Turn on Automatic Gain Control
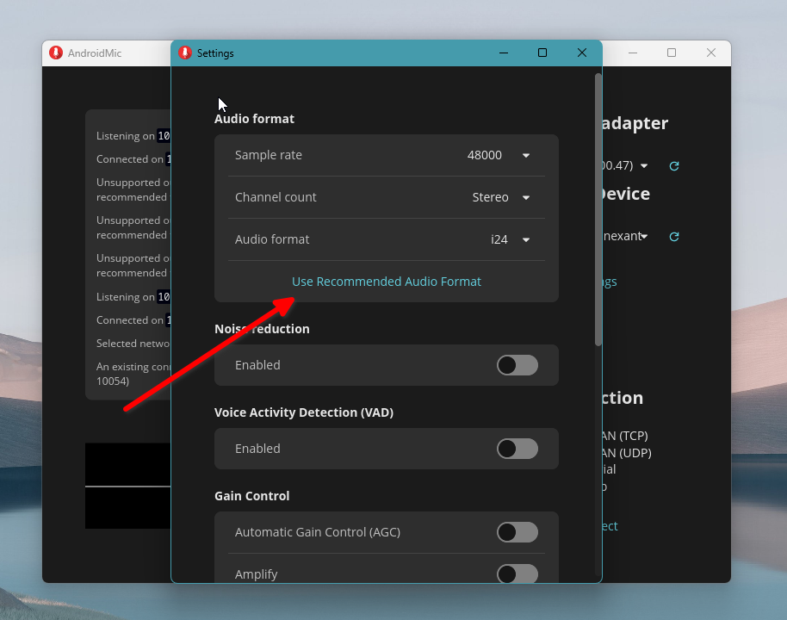This screenshot has height=620, width=787. tap(517, 532)
